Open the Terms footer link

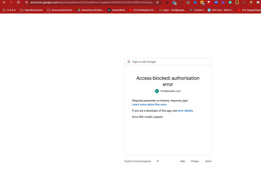pyautogui.click(x=208, y=161)
